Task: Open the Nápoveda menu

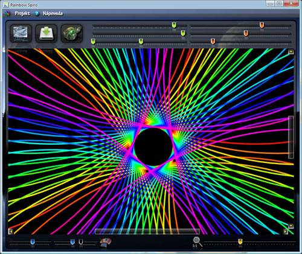Action: 53,13
